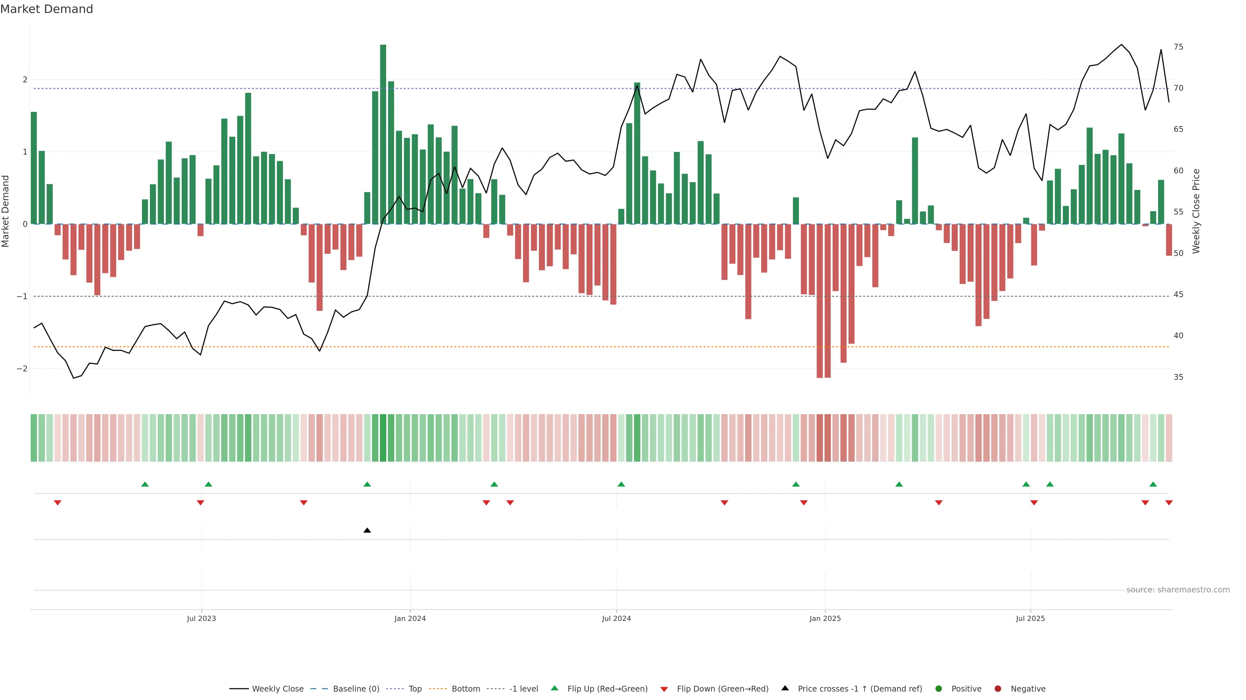Click the Market Demand chart title

46,9
